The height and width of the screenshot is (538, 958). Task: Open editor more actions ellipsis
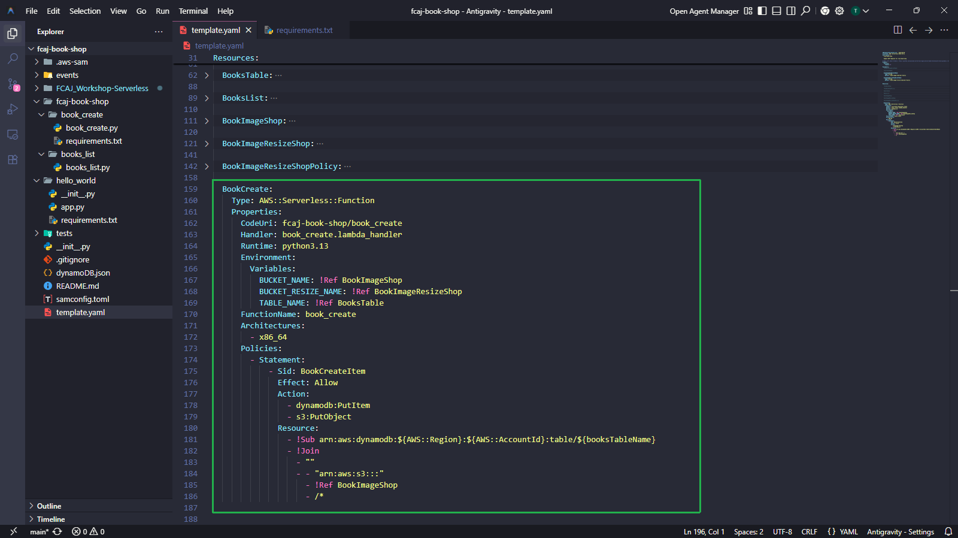click(x=944, y=30)
